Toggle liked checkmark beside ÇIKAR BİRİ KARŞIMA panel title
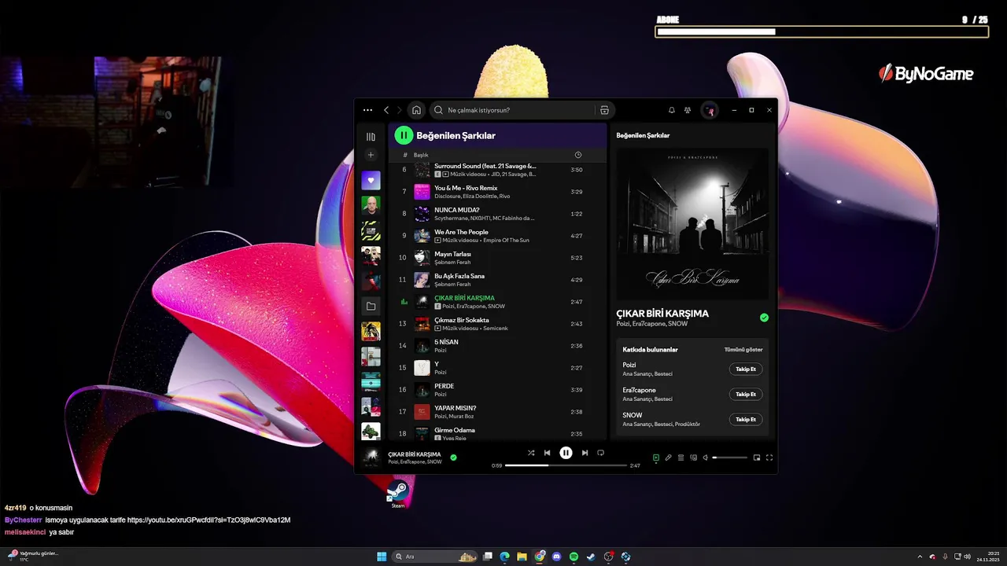 [x=764, y=318]
